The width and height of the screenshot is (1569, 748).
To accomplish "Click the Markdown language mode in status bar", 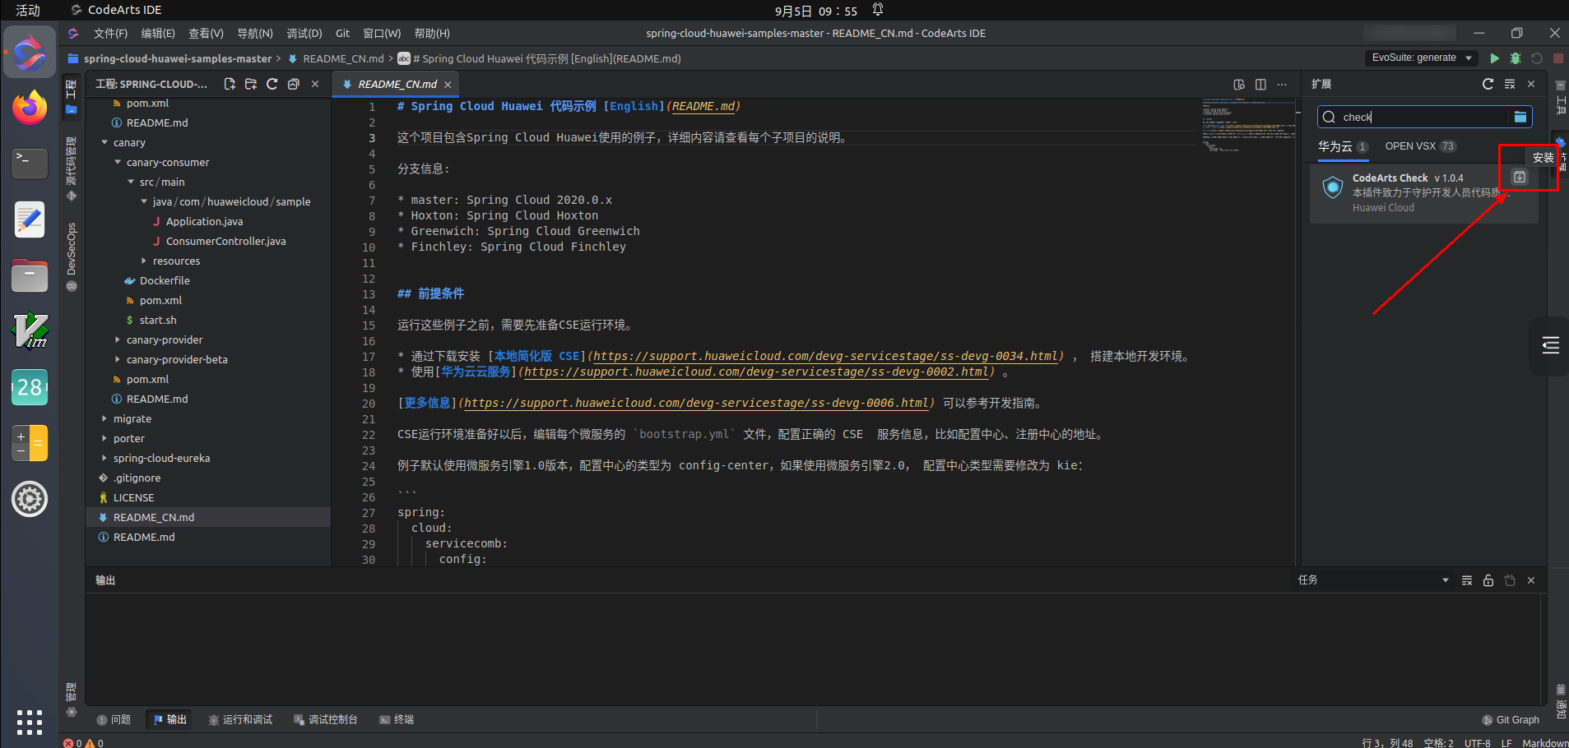I will [x=1545, y=743].
